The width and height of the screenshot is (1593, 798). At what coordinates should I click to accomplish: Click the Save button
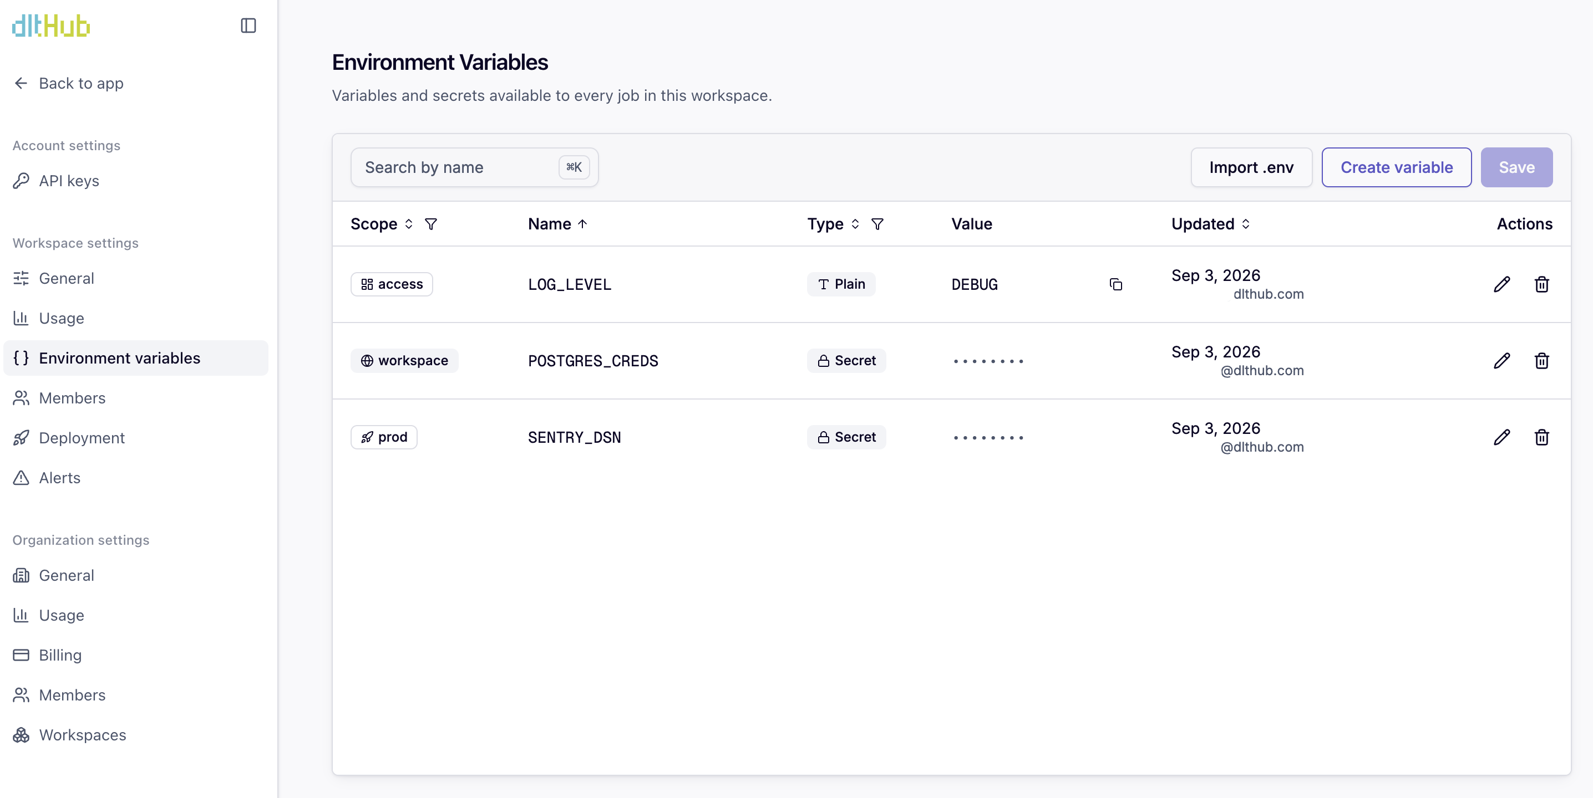pos(1516,167)
